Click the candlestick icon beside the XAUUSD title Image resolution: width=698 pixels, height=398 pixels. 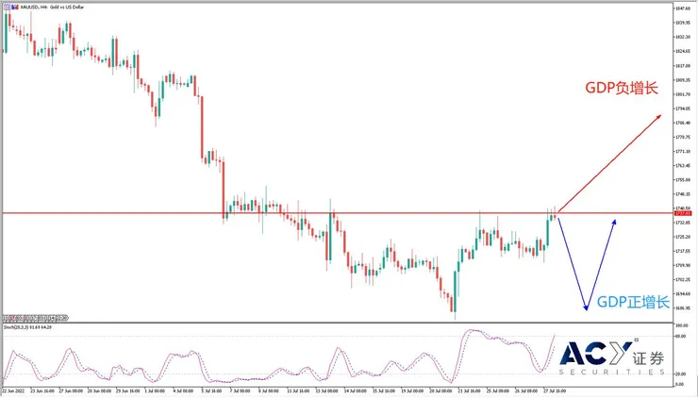pyautogui.click(x=15, y=8)
